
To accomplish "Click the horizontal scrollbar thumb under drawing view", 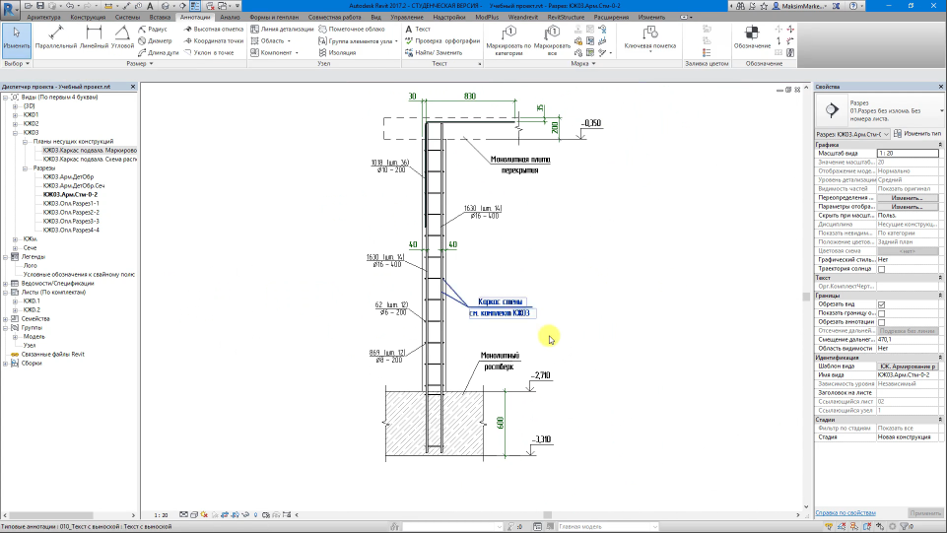I will (x=547, y=515).
